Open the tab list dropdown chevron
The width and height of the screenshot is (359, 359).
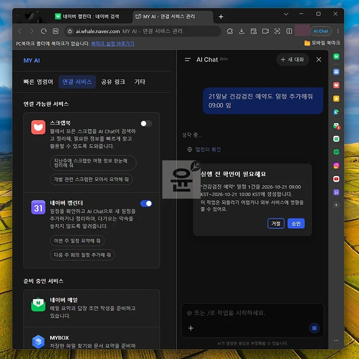point(286,14)
